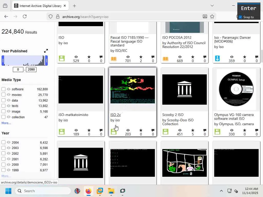
Task: Check the data media type box
Action: click(4, 100)
